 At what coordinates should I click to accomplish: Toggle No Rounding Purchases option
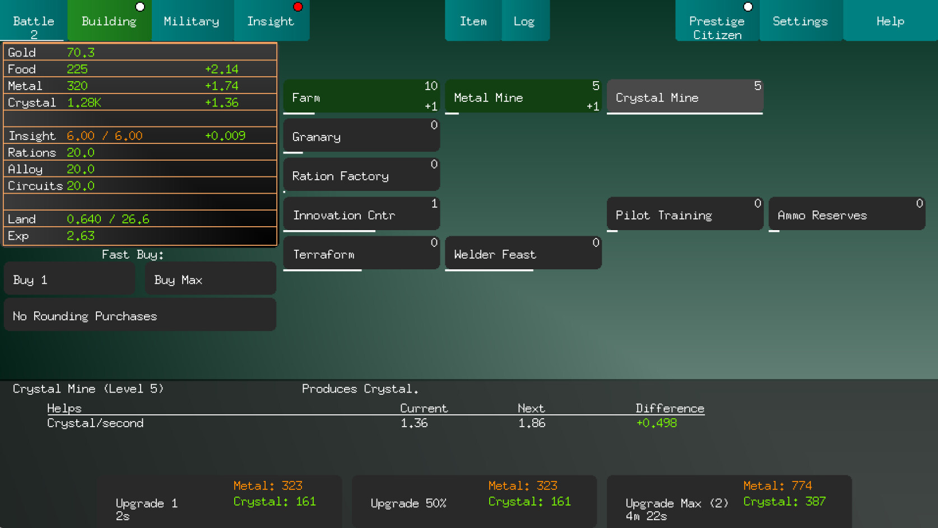[x=140, y=315]
